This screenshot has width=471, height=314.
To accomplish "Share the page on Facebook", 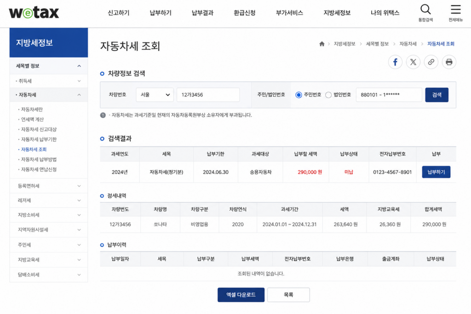I will (395, 62).
